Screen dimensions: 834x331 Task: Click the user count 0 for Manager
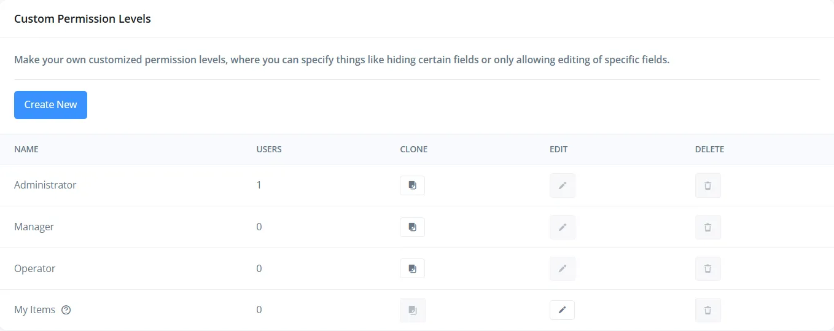tap(259, 227)
